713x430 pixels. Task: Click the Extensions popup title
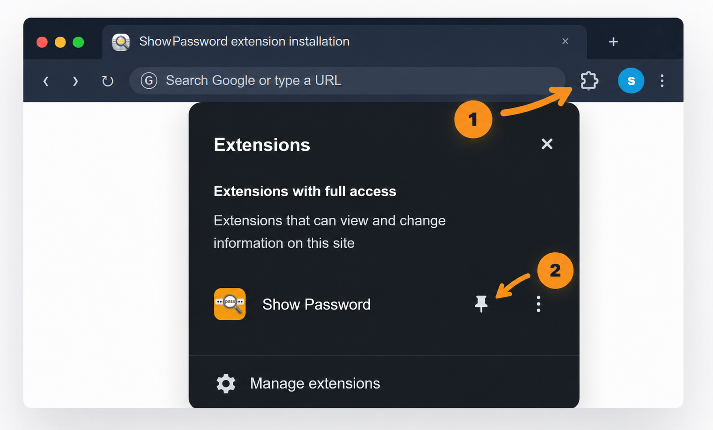pos(262,145)
